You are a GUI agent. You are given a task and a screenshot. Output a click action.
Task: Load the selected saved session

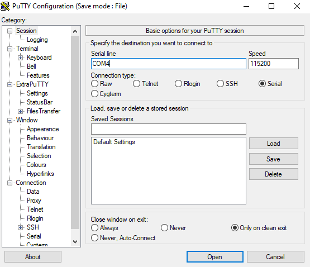click(x=274, y=144)
